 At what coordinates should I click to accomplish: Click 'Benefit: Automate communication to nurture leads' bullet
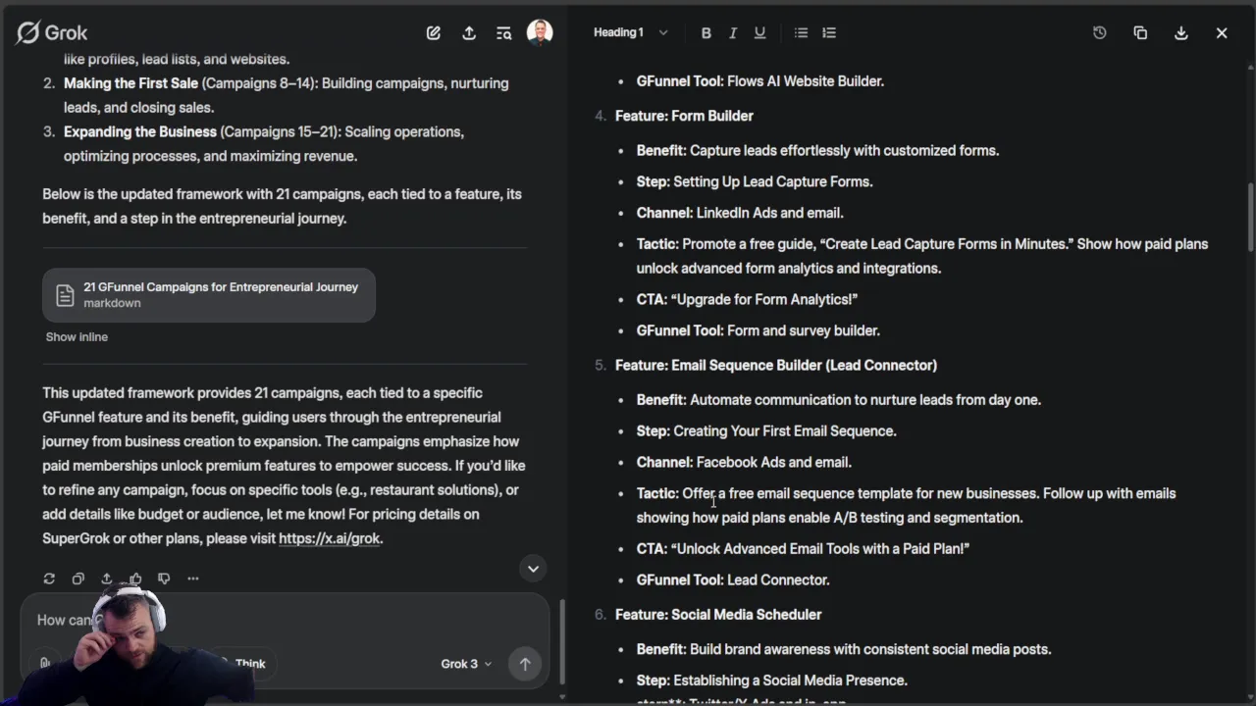click(839, 400)
